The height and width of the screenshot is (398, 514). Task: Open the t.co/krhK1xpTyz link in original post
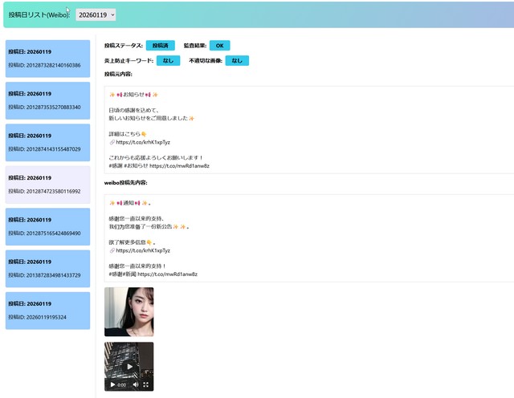[x=144, y=141]
